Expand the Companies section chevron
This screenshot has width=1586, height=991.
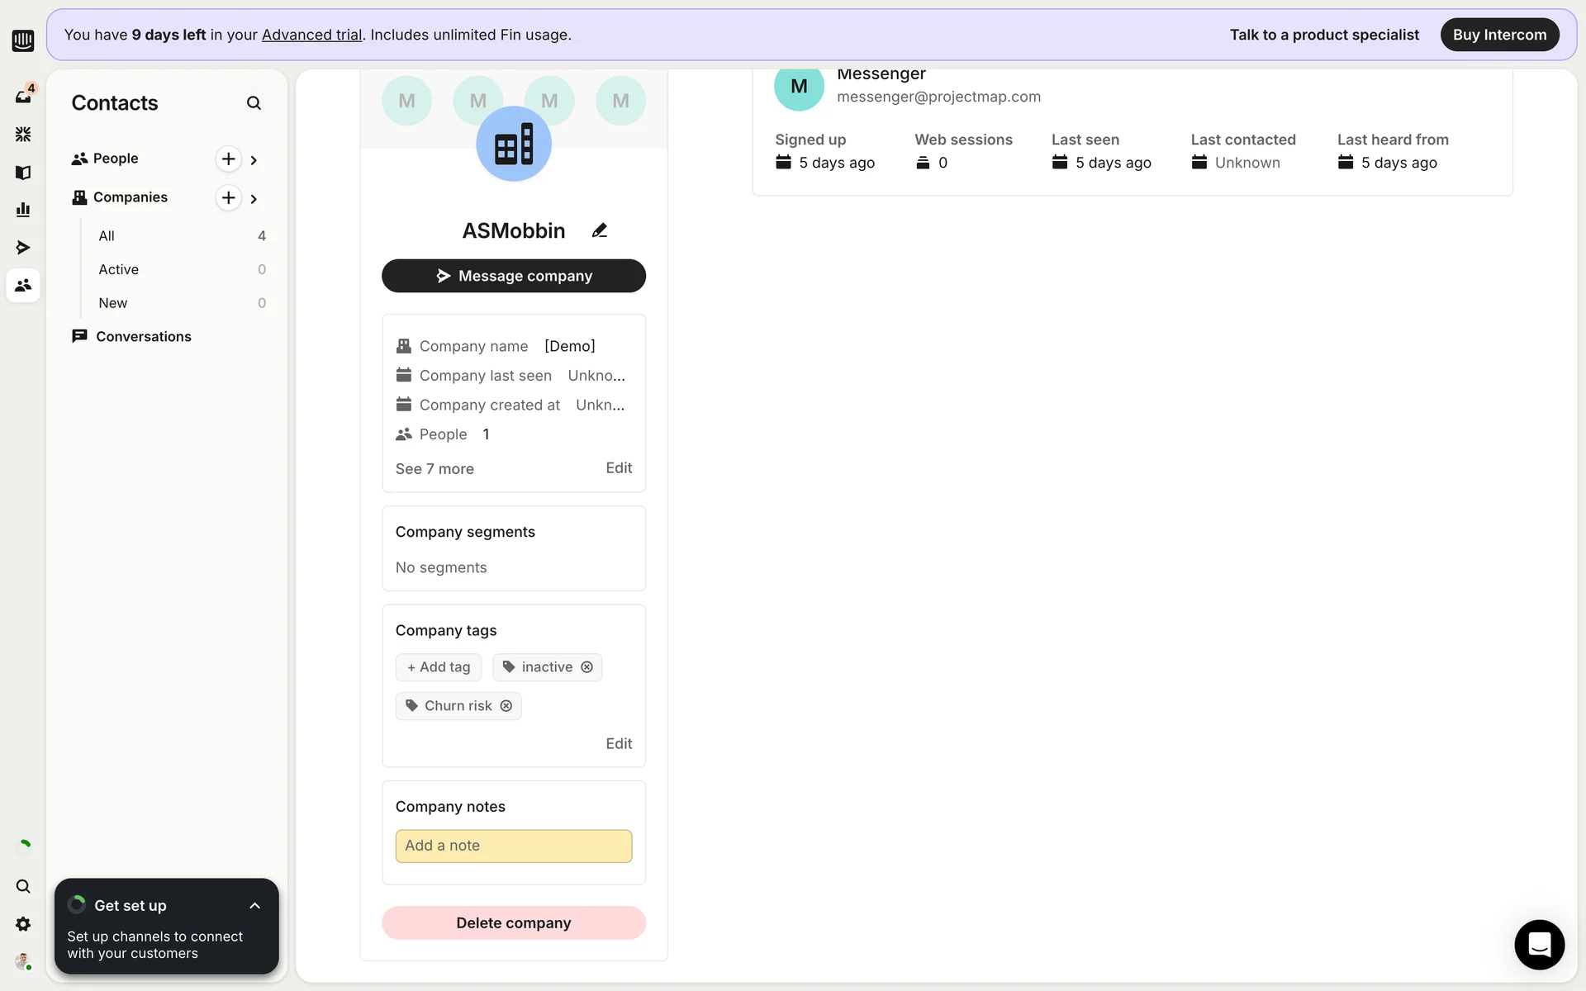(254, 199)
